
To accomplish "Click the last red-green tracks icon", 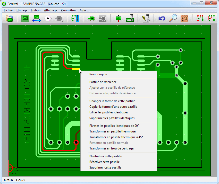I will [x=211, y=18].
